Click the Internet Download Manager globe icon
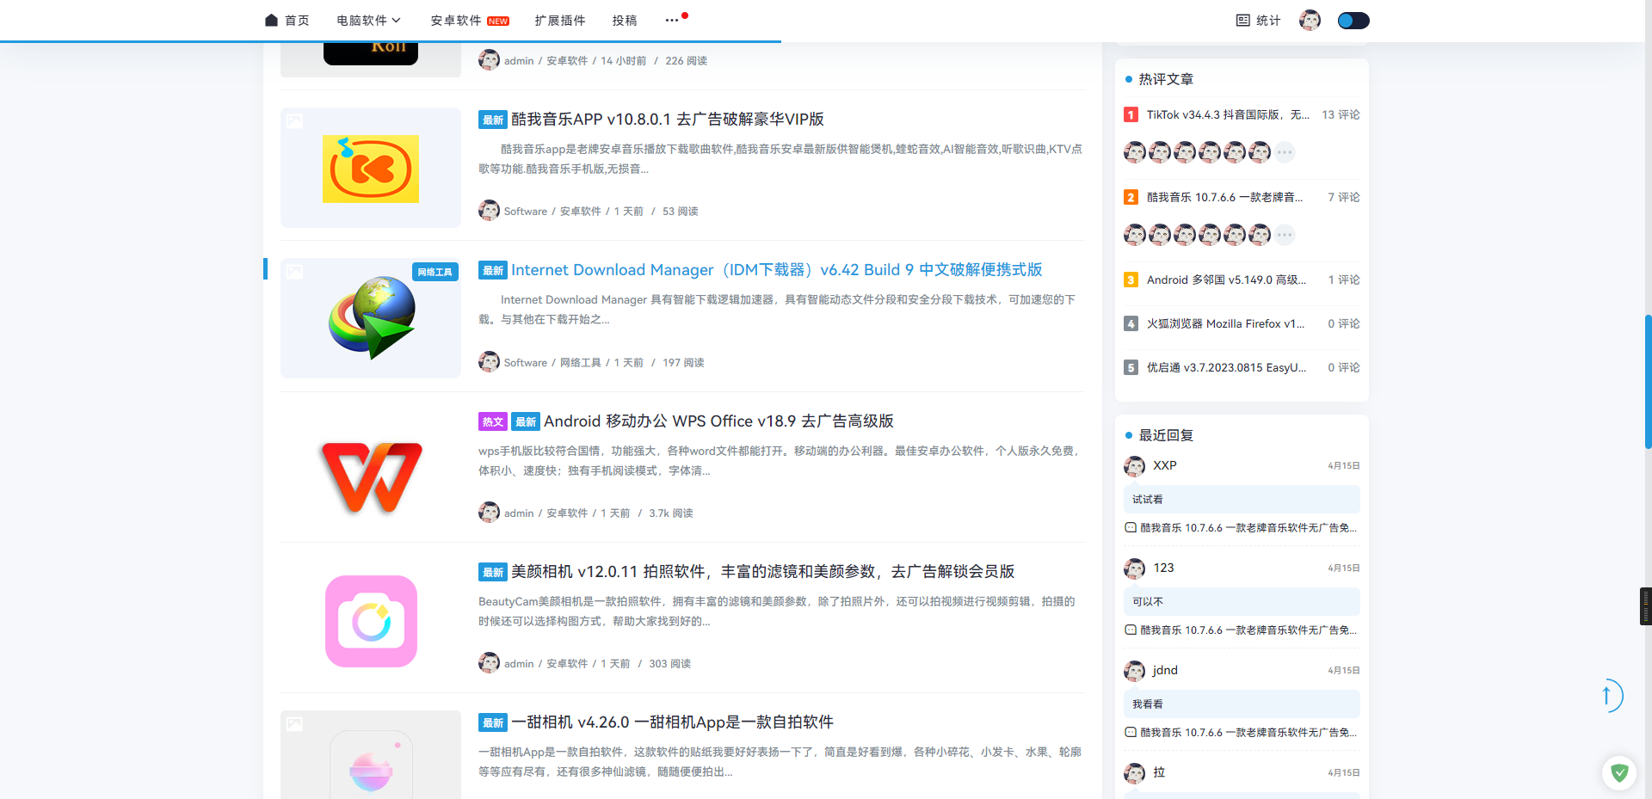 pyautogui.click(x=371, y=317)
